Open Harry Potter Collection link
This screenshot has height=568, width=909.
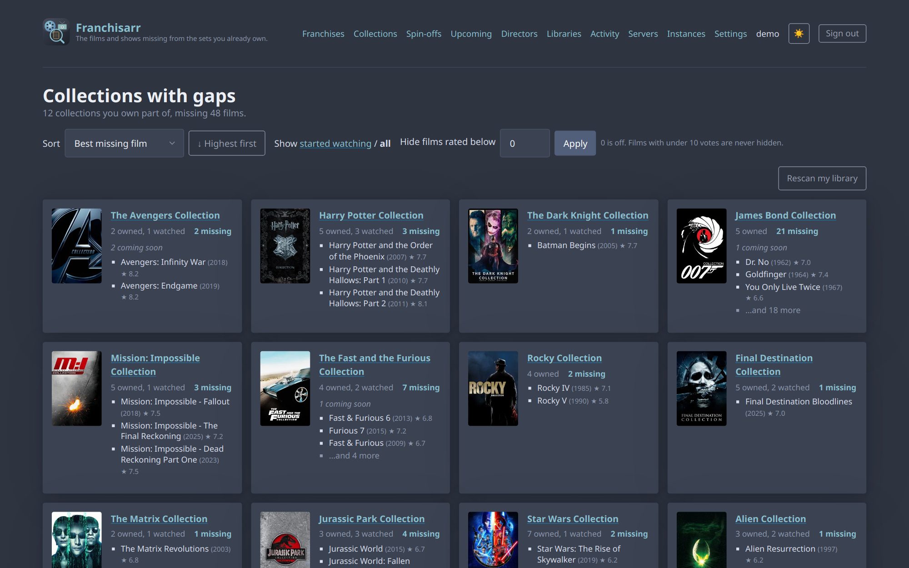pos(371,215)
